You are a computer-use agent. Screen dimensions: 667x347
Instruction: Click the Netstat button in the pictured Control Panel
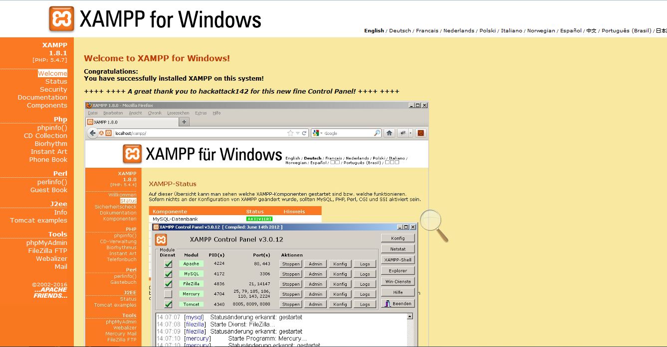coord(398,249)
